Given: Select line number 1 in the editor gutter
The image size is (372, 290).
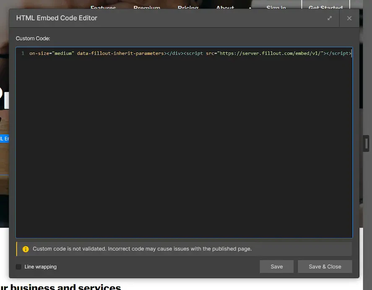Looking at the screenshot, I should pos(23,53).
